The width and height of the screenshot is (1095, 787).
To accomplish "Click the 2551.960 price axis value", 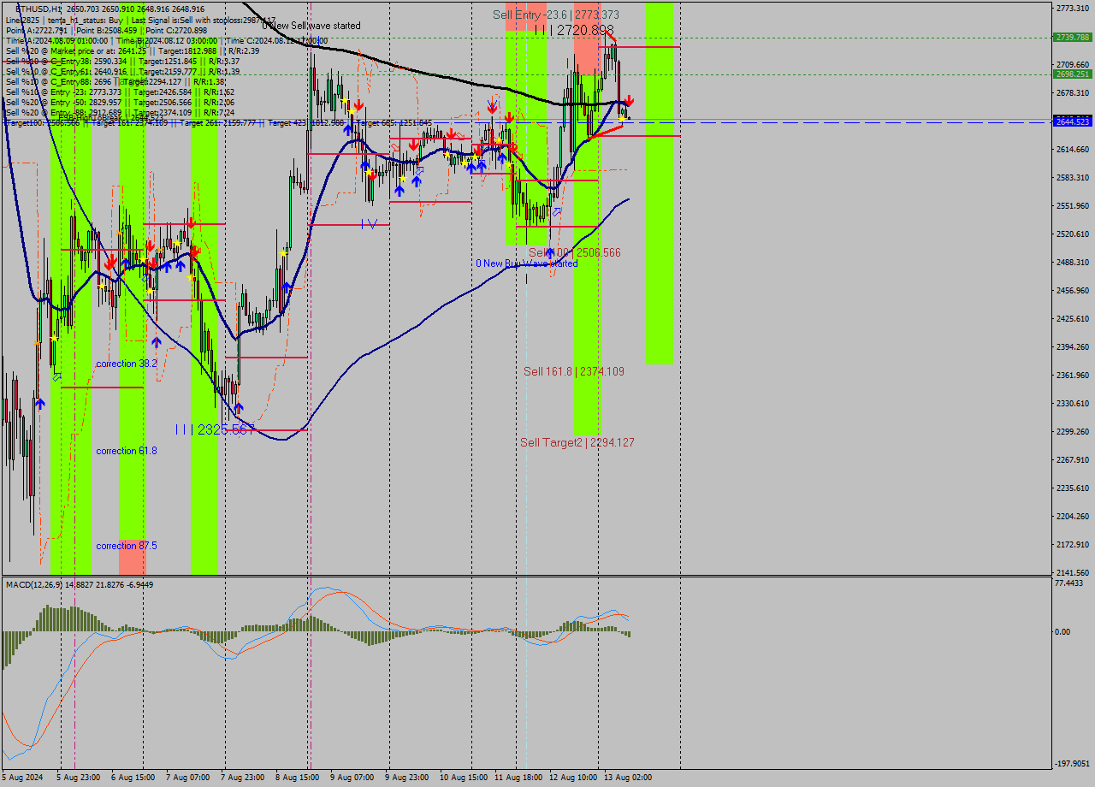I will pos(1073,205).
